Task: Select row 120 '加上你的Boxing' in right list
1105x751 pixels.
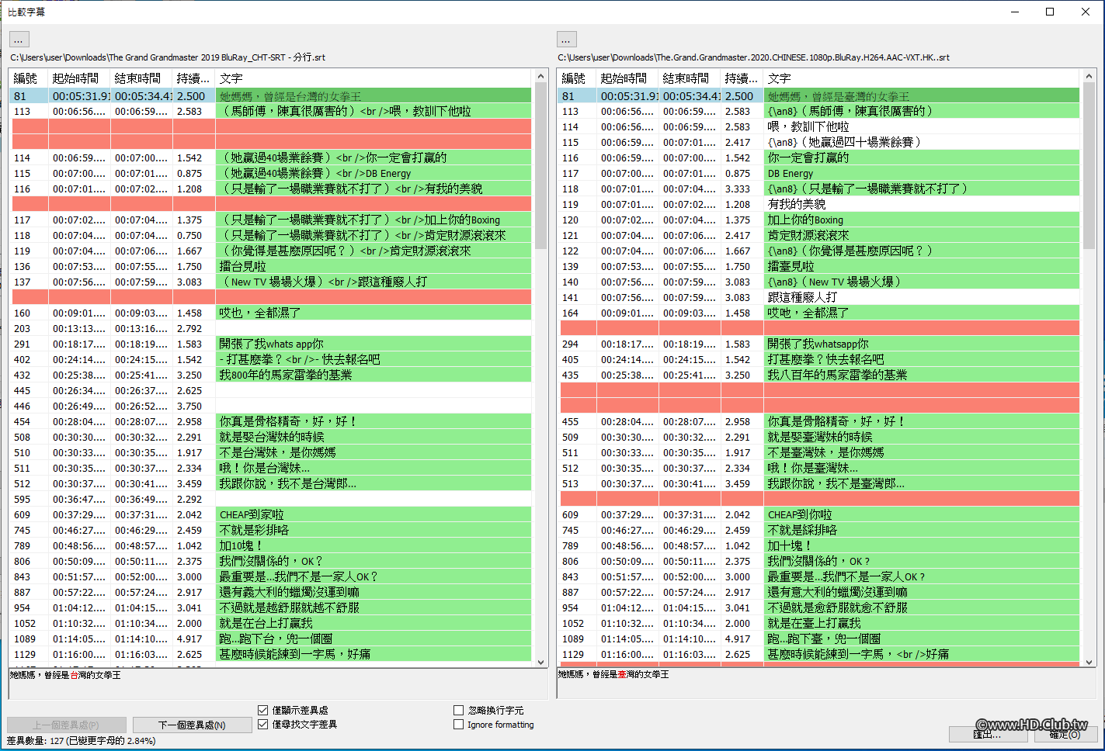Action: click(x=818, y=220)
